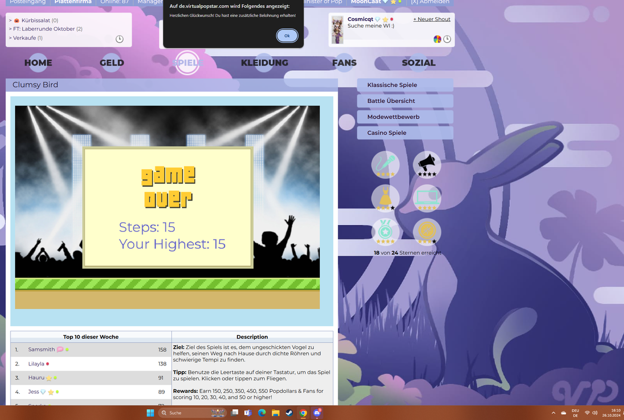Show hidden system tray icons
Viewport: 624px width, 420px height.
coord(553,413)
